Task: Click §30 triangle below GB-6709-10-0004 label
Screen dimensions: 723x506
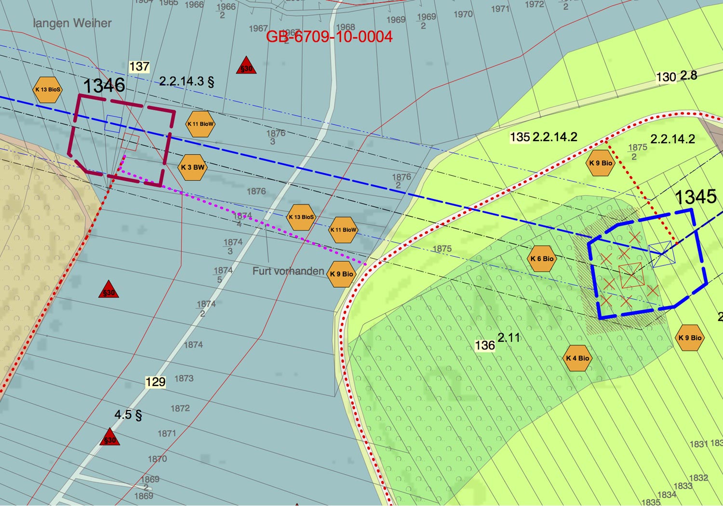Action: point(246,67)
